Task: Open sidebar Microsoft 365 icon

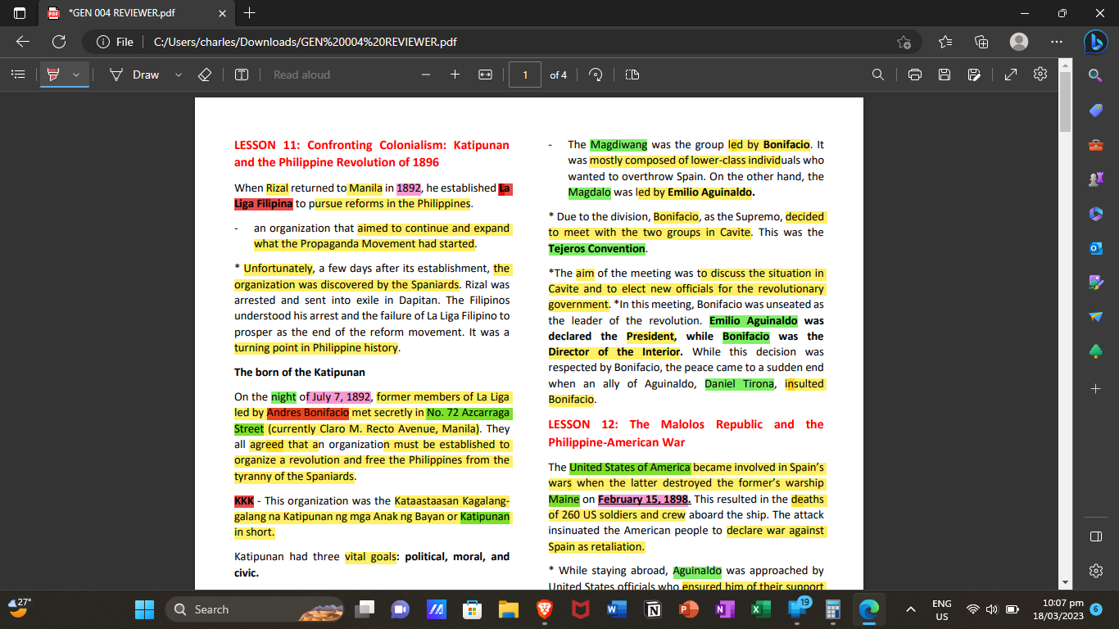Action: pyautogui.click(x=1096, y=214)
